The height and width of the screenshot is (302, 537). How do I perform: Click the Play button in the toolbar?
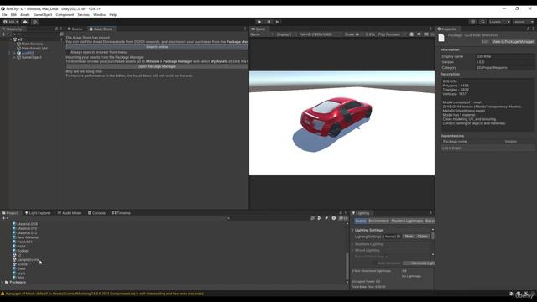click(259, 22)
